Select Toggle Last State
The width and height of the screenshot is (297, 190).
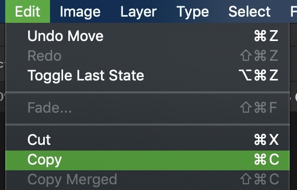(x=147, y=75)
